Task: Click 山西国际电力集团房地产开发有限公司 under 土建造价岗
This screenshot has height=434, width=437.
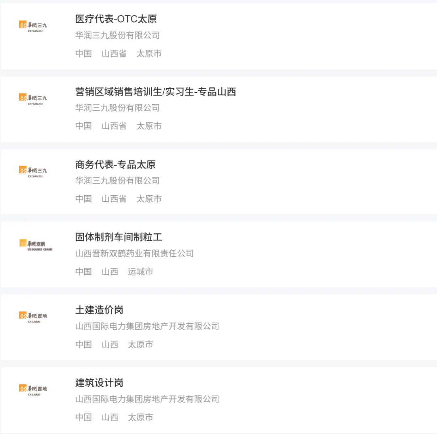Action: [x=147, y=326]
